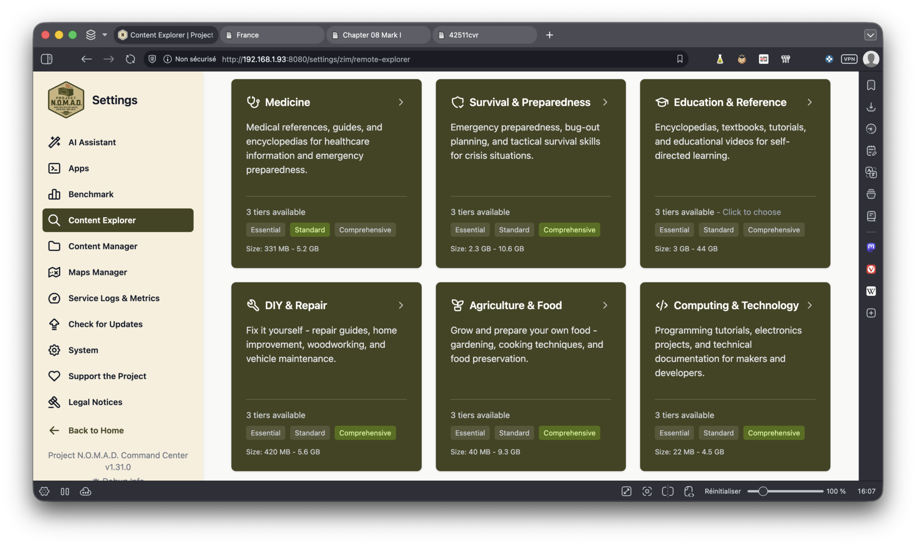Click Back to Home link
The width and height of the screenshot is (916, 545).
tap(95, 430)
